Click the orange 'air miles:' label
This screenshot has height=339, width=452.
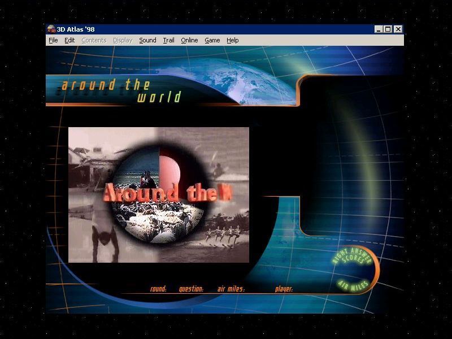(231, 289)
